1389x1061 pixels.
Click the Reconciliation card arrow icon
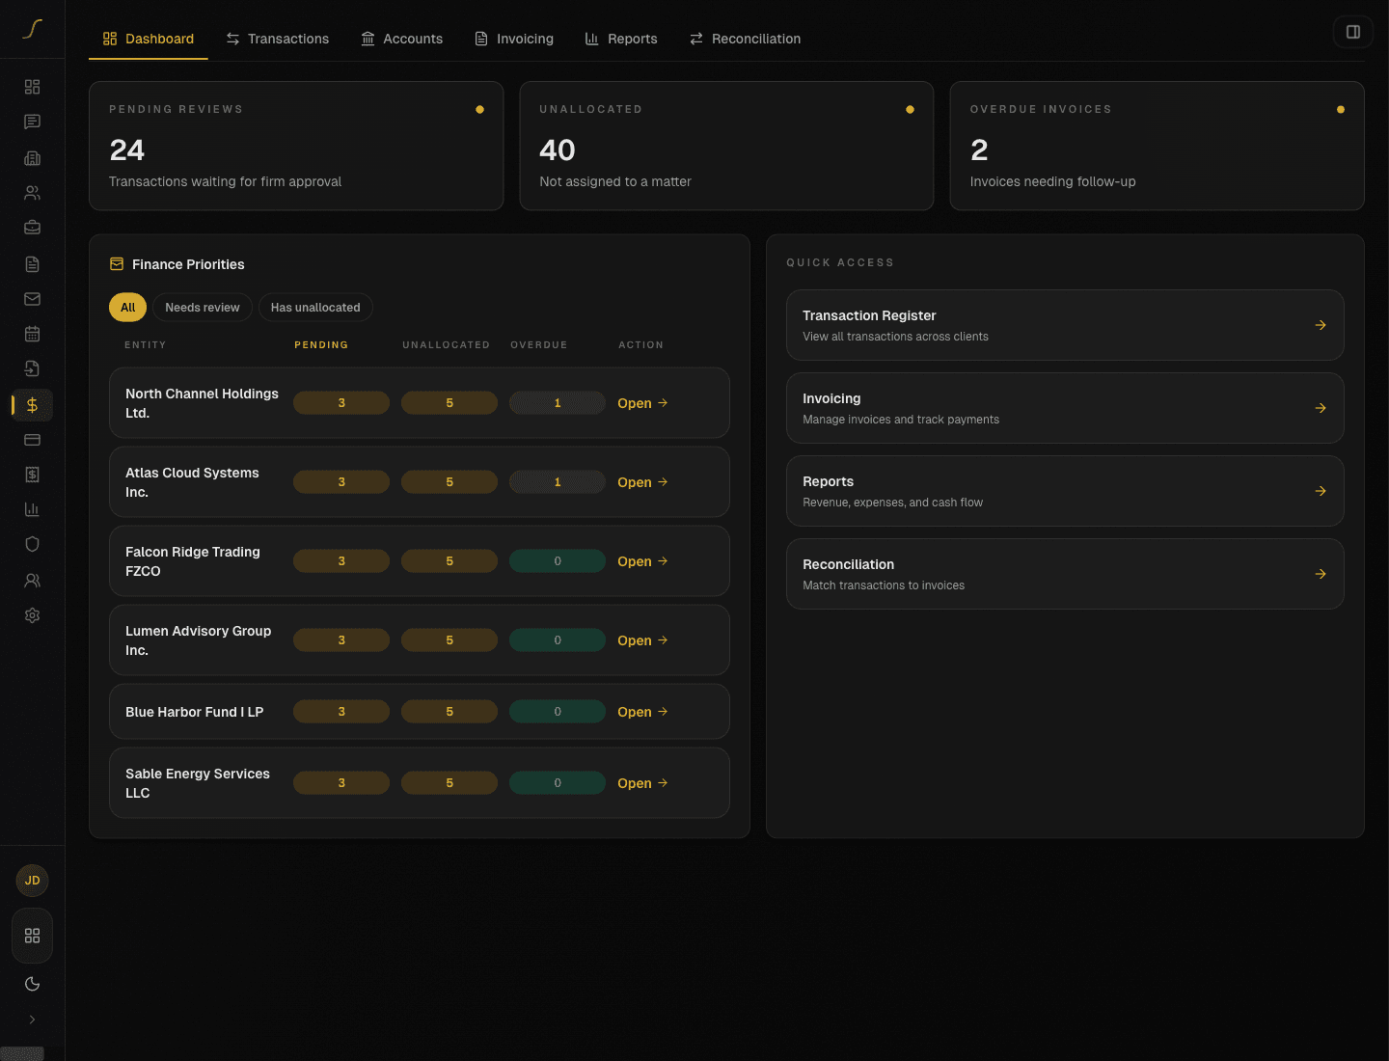point(1321,574)
